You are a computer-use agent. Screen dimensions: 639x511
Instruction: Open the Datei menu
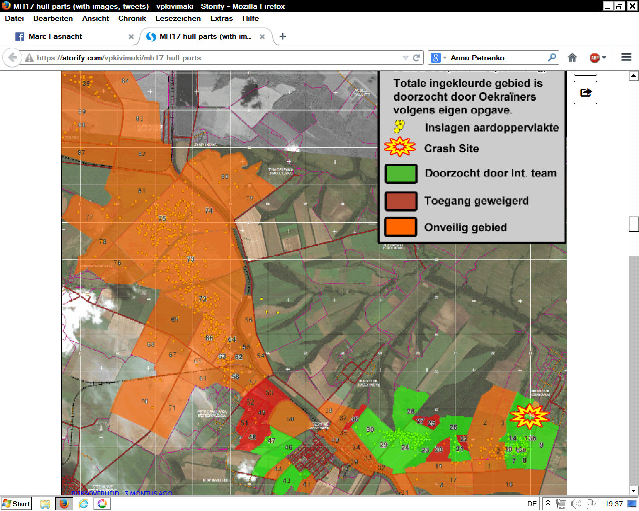[x=14, y=18]
